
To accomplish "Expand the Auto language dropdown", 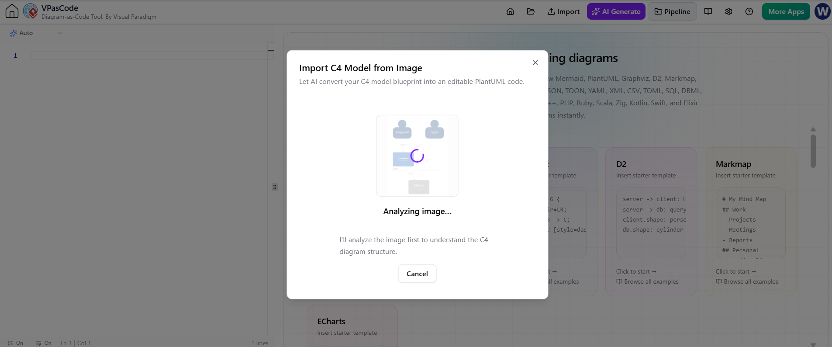I will click(x=36, y=33).
